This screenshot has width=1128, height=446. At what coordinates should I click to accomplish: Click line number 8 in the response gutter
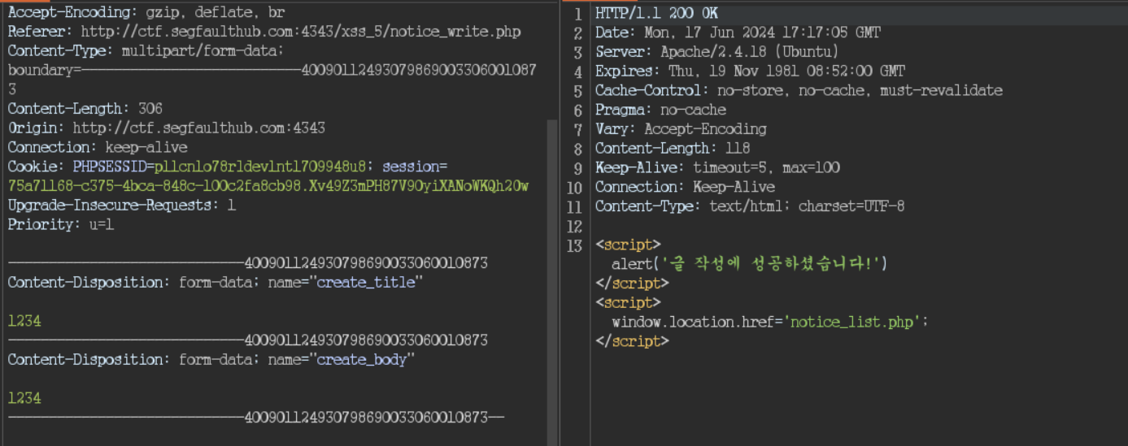tap(578, 149)
